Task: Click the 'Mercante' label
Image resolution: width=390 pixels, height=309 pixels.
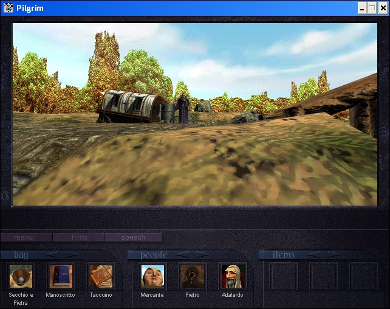Action: pos(152,295)
